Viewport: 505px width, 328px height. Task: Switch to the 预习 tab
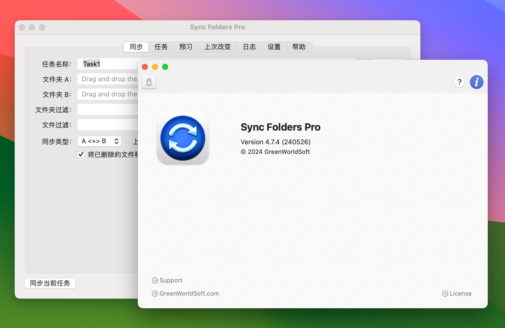coord(186,47)
